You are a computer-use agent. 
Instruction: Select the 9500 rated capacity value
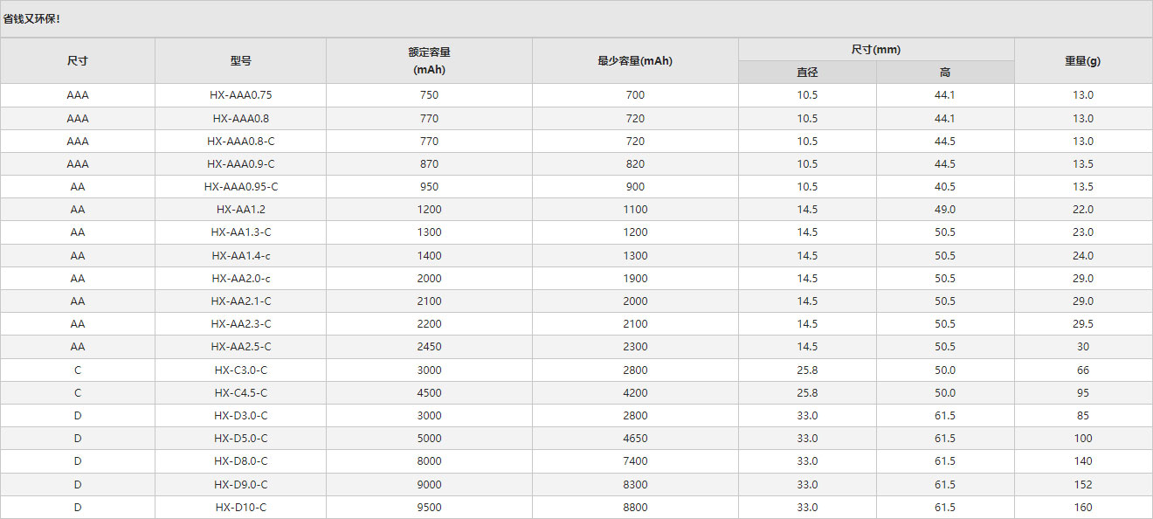coord(429,508)
